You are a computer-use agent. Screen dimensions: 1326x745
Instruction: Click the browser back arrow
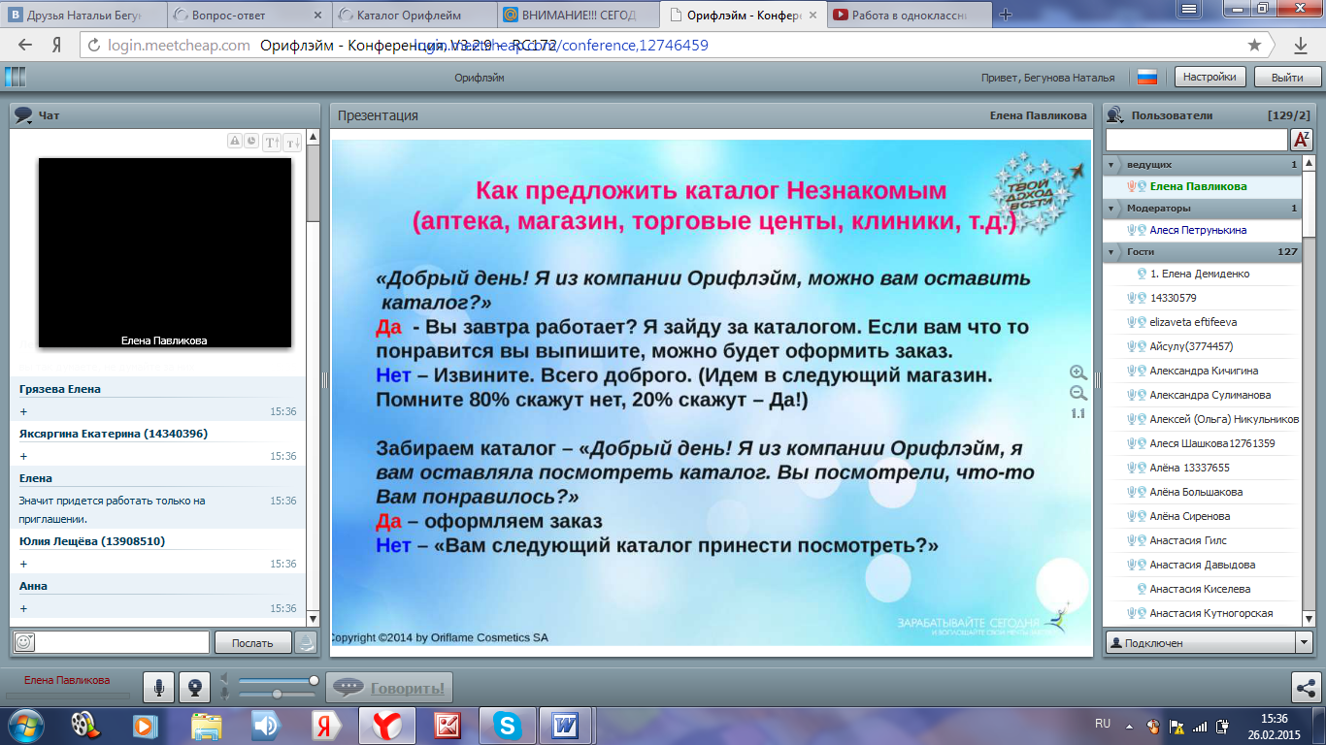[x=24, y=45]
